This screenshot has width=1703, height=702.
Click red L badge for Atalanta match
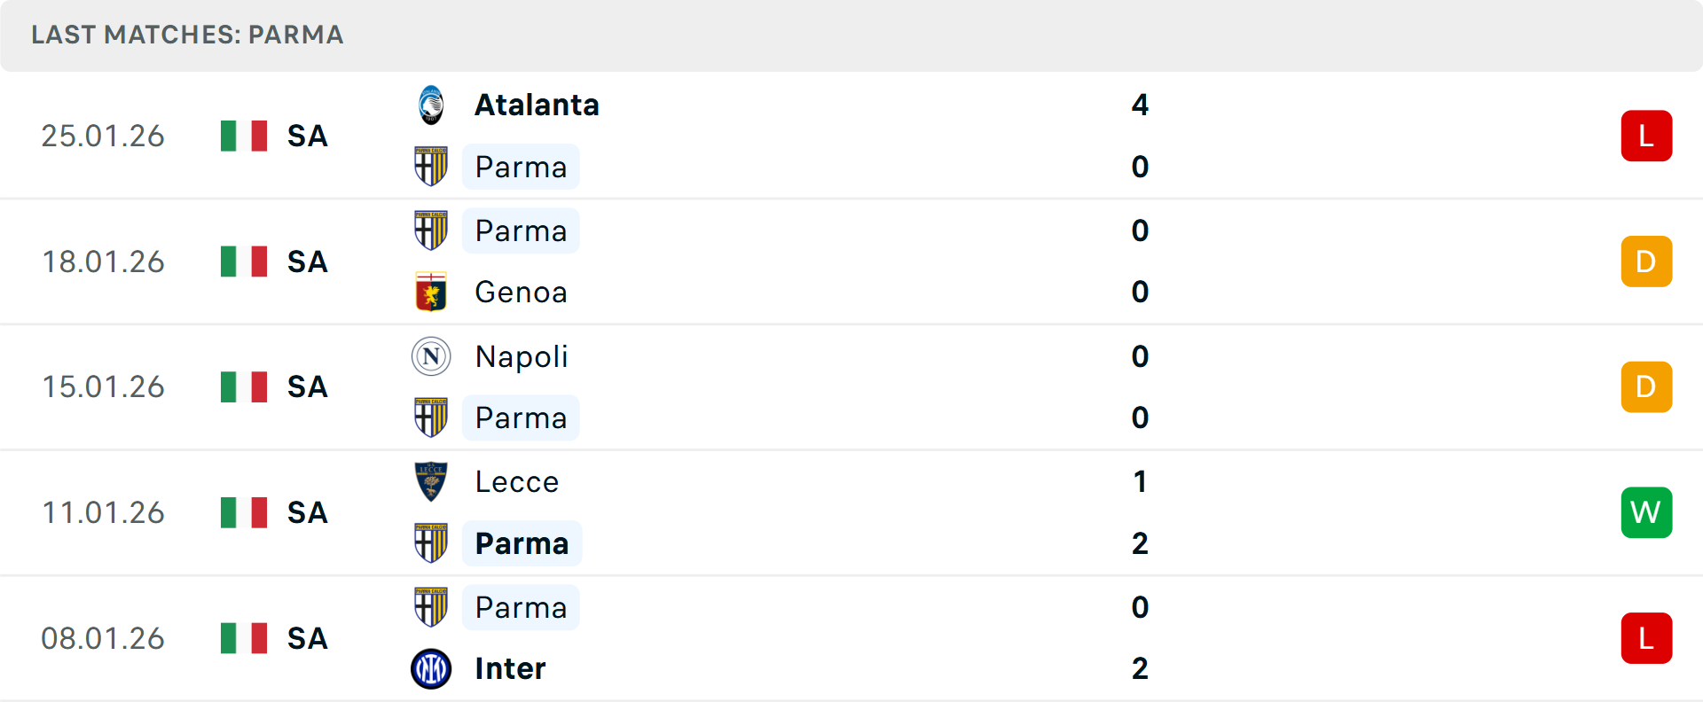tap(1646, 136)
